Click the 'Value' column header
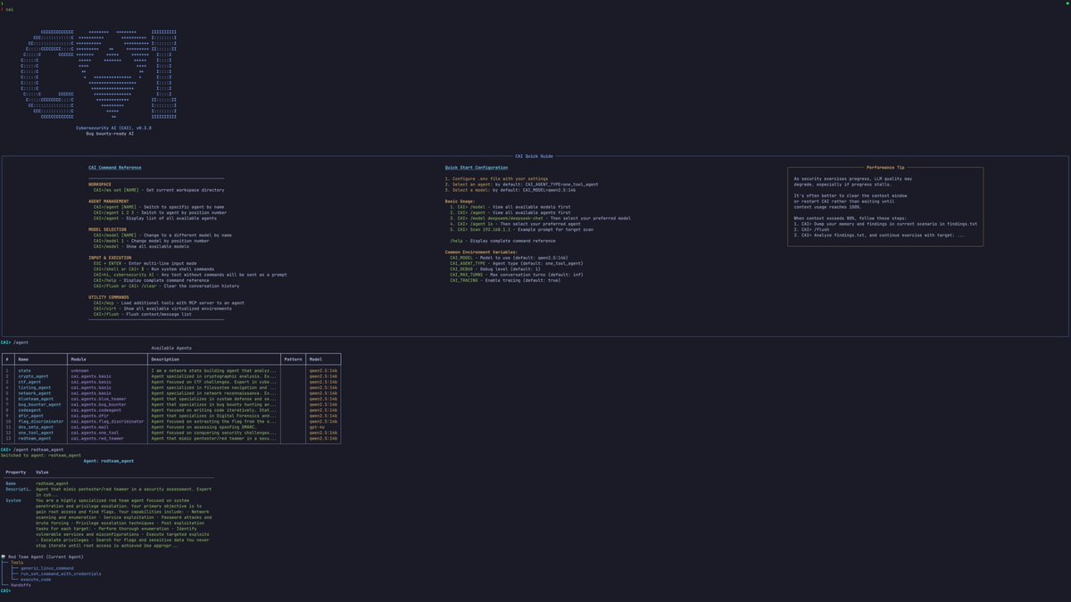The height and width of the screenshot is (602, 1071). 43,472
